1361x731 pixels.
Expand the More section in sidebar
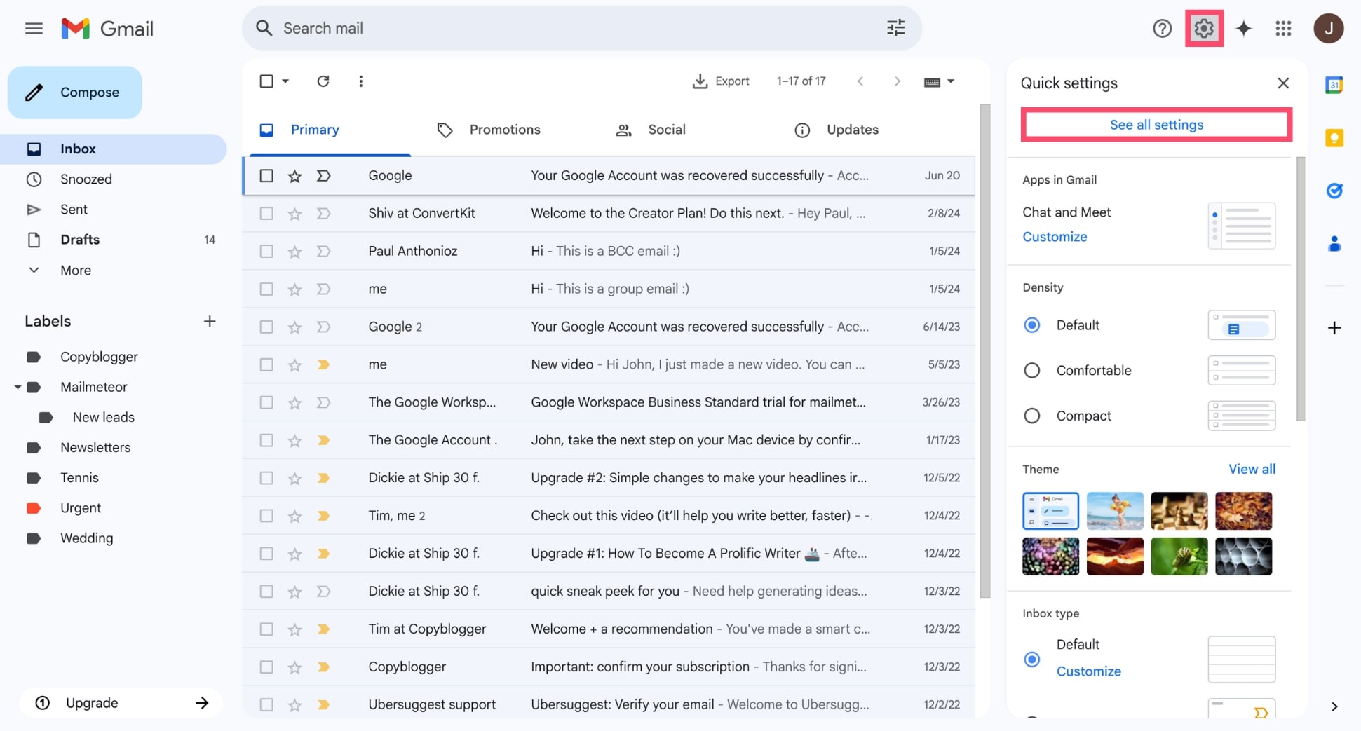(75, 270)
